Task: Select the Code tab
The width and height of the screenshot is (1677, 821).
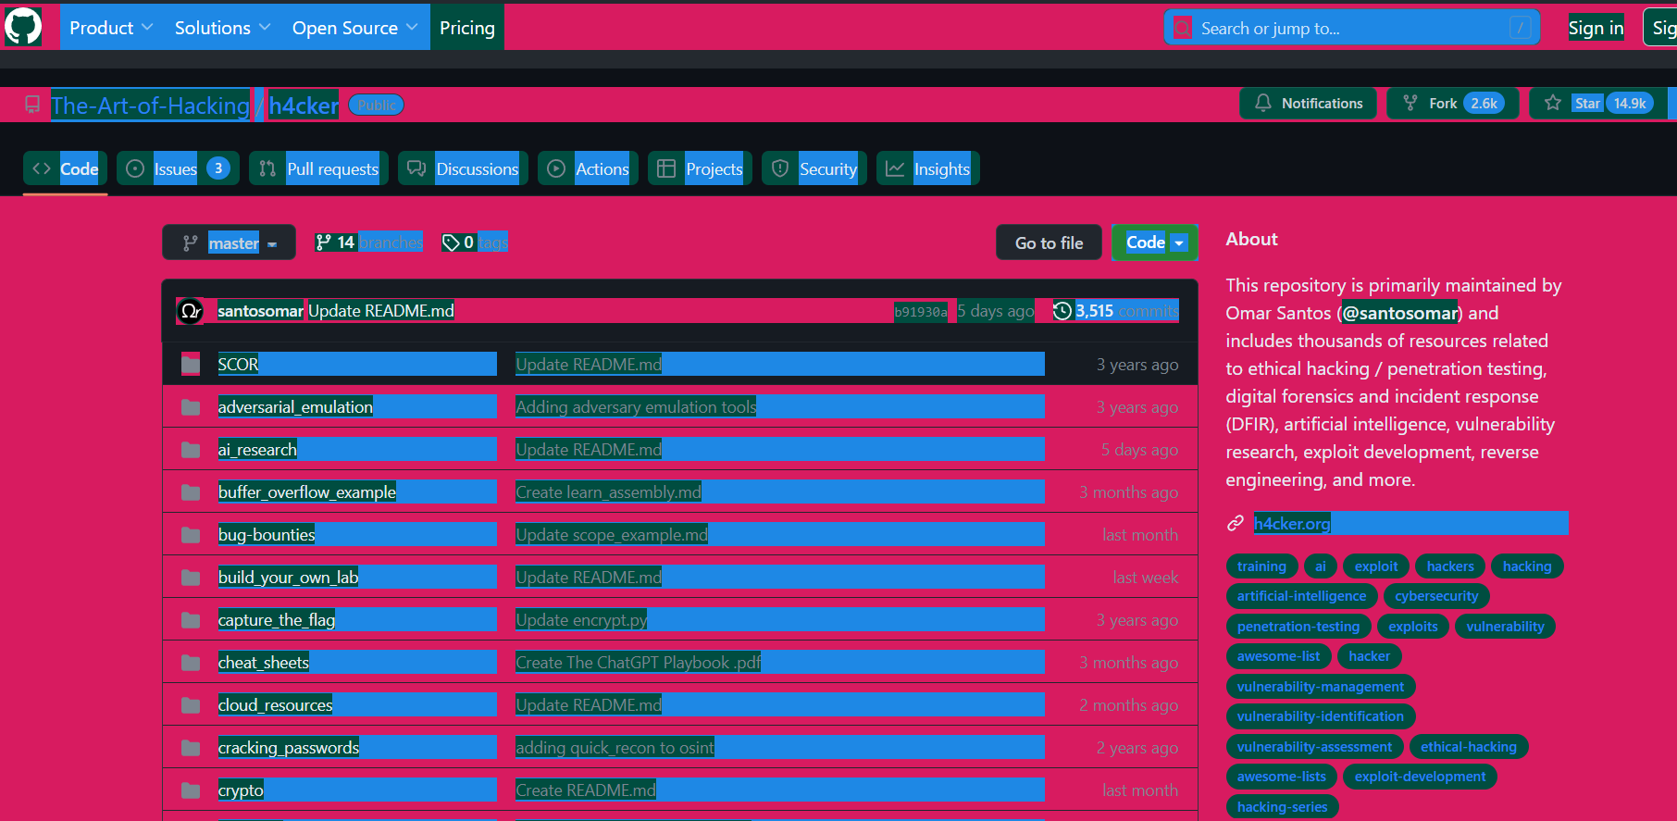Action: coord(66,168)
